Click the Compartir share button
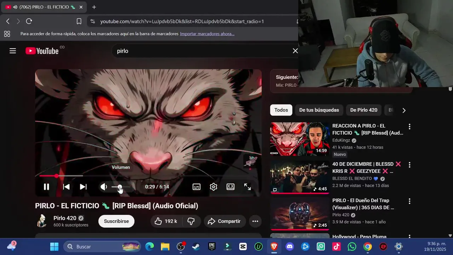453x255 pixels. pos(224,221)
